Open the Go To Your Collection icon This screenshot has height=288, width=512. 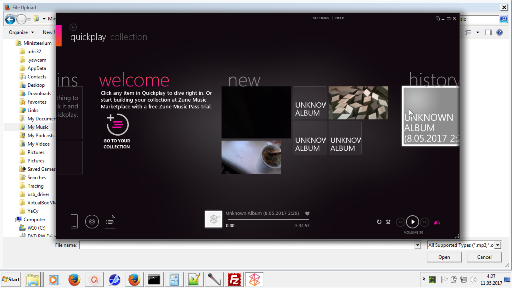[x=117, y=124]
